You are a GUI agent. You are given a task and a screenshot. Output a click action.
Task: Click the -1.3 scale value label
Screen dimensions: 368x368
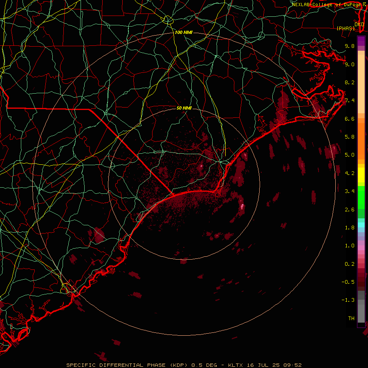pyautogui.click(x=348, y=300)
